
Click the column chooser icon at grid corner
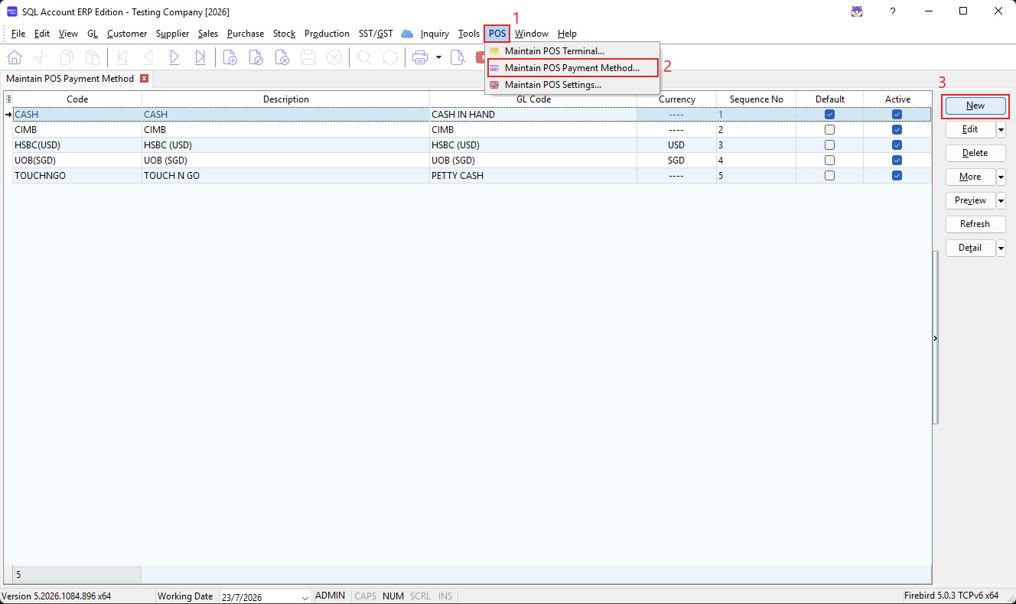click(x=8, y=99)
